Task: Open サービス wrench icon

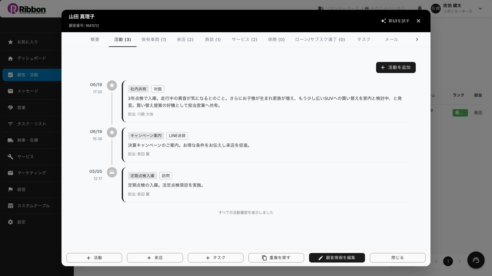Action: point(10,157)
